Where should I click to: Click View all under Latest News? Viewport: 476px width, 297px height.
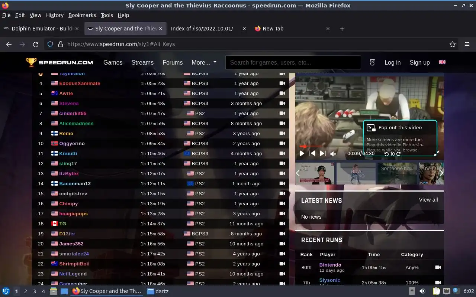[428, 200]
